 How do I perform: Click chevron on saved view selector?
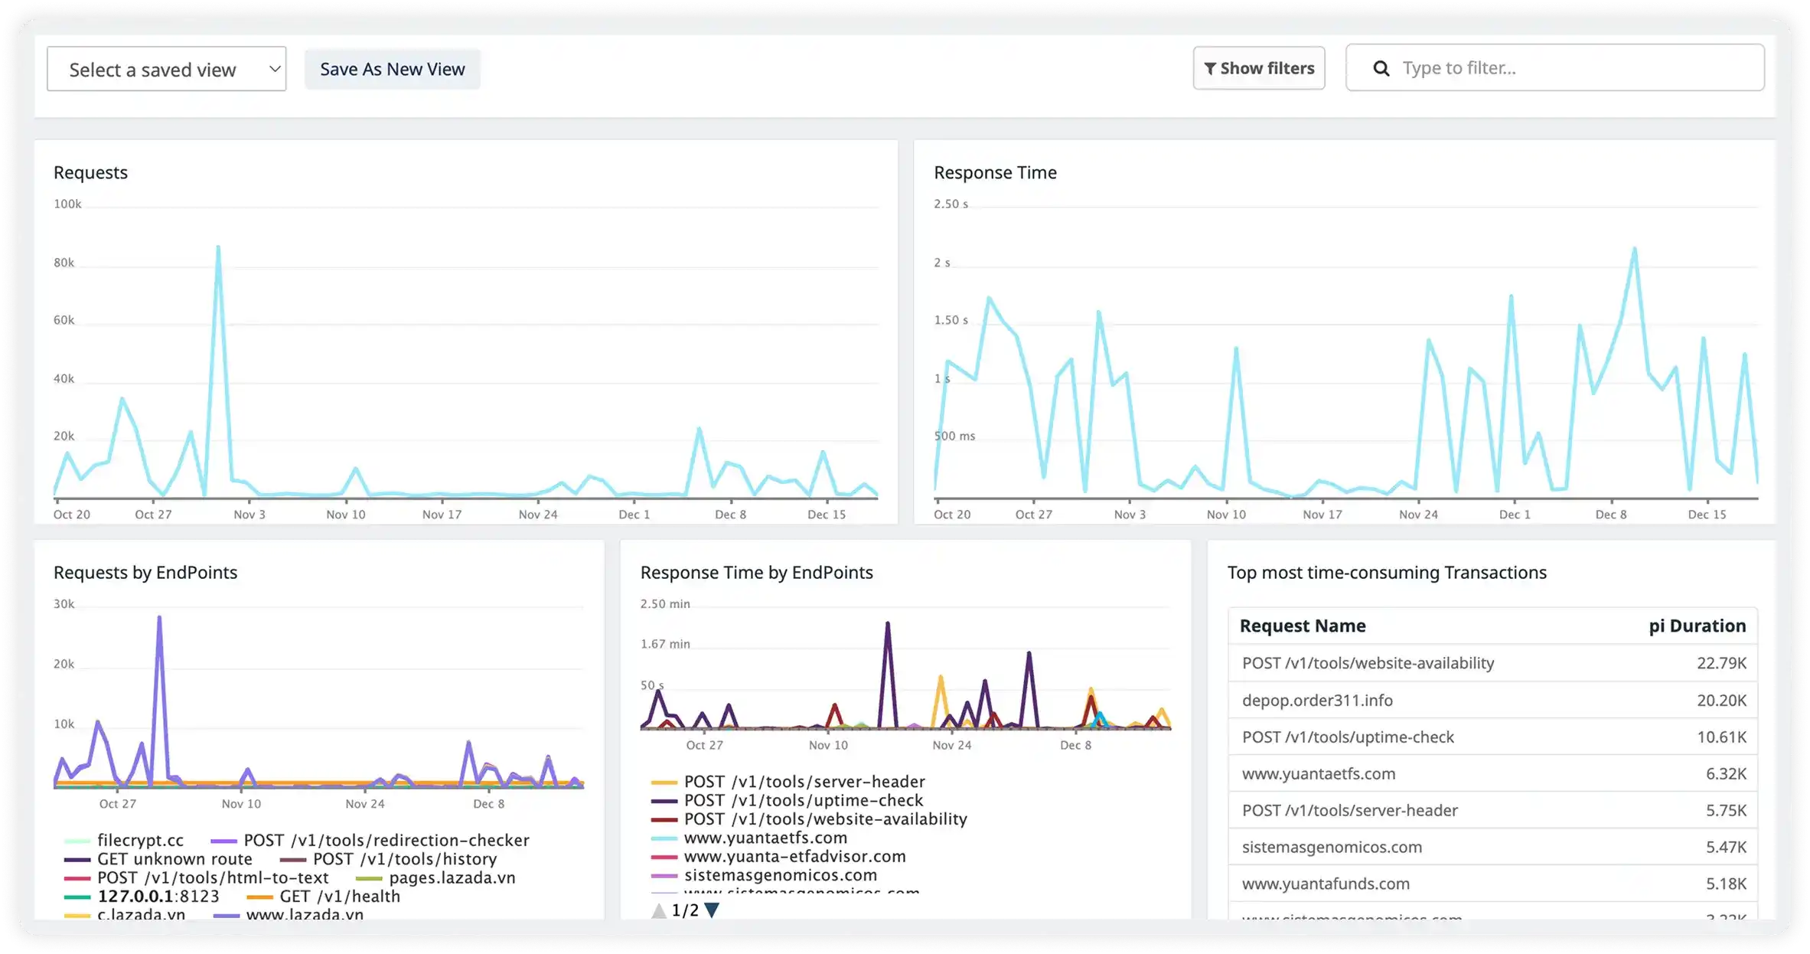(275, 70)
